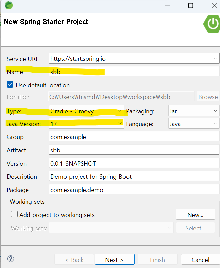Image resolution: width=220 pixels, height=268 pixels.
Task: Focus the Artifact field containing sbb
Action: point(134,150)
